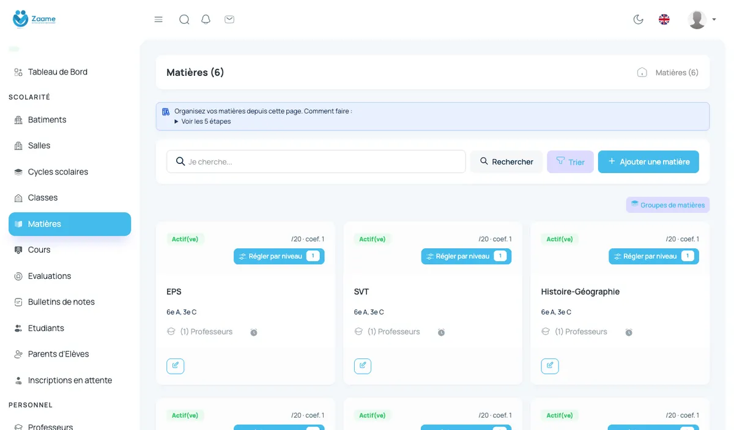This screenshot has width=734, height=430.
Task: Click the edit icon on SVT card
Action: click(x=363, y=366)
